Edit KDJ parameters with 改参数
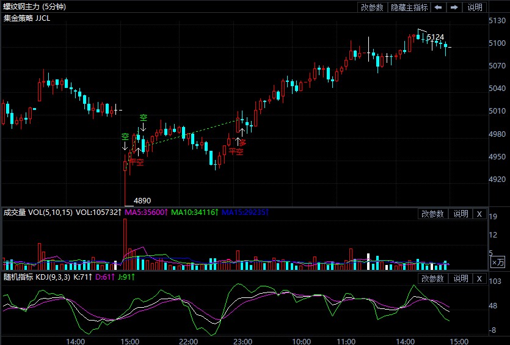The height and width of the screenshot is (345, 510). tap(432, 278)
